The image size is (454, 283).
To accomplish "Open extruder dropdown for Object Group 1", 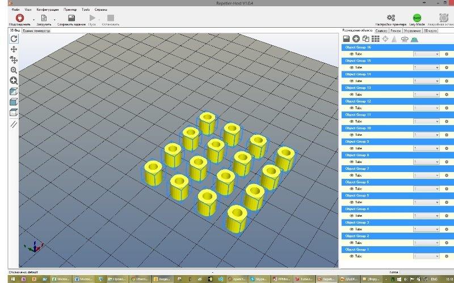I will tap(426, 256).
